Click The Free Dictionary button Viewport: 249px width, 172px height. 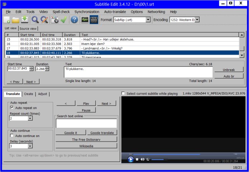pyautogui.click(x=86, y=139)
